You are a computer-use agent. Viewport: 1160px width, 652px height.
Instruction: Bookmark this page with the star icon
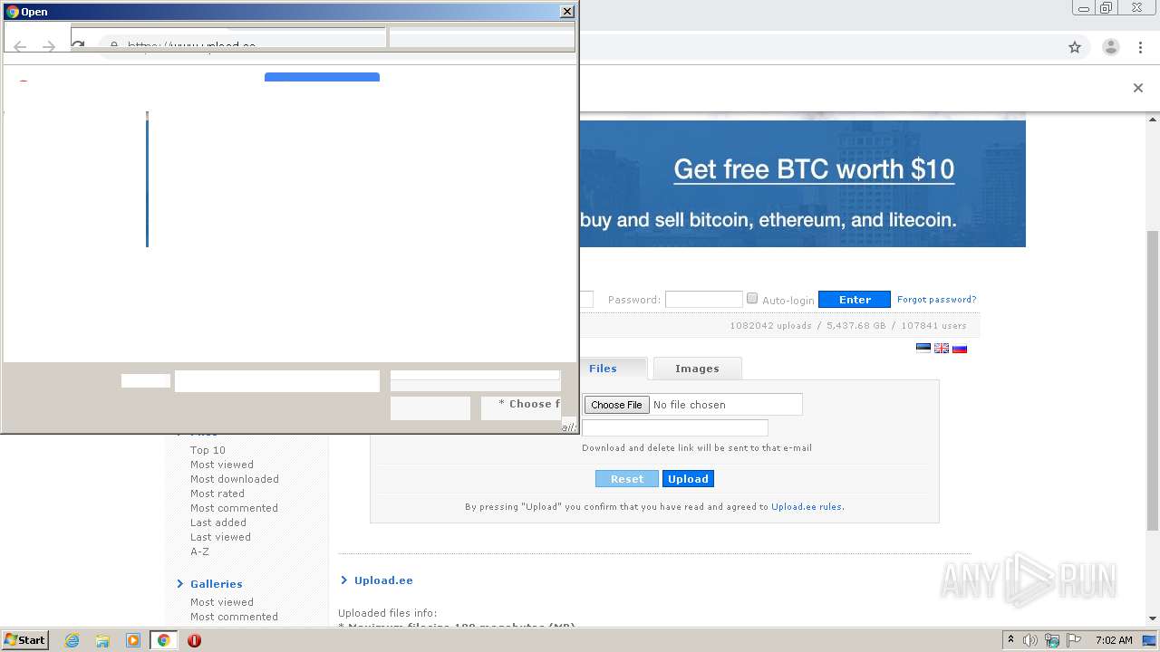point(1075,47)
